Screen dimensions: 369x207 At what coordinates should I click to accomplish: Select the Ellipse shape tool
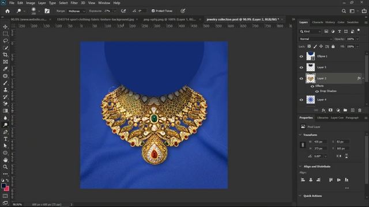(x=5, y=153)
